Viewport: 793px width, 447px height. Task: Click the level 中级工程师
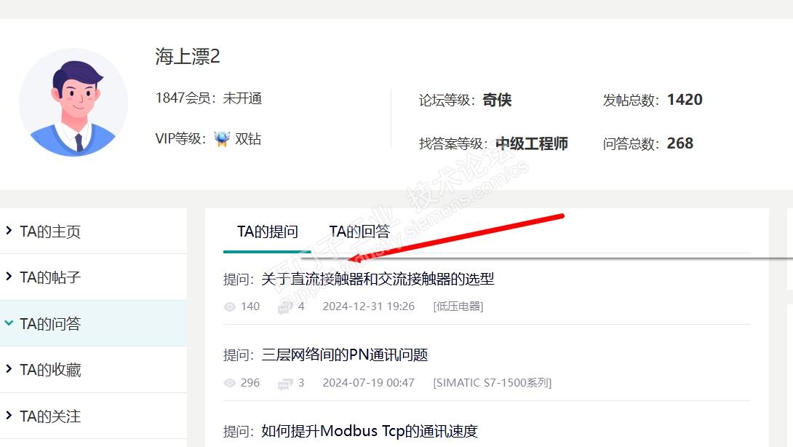coord(532,143)
